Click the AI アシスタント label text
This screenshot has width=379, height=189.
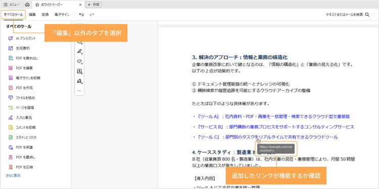26,38
